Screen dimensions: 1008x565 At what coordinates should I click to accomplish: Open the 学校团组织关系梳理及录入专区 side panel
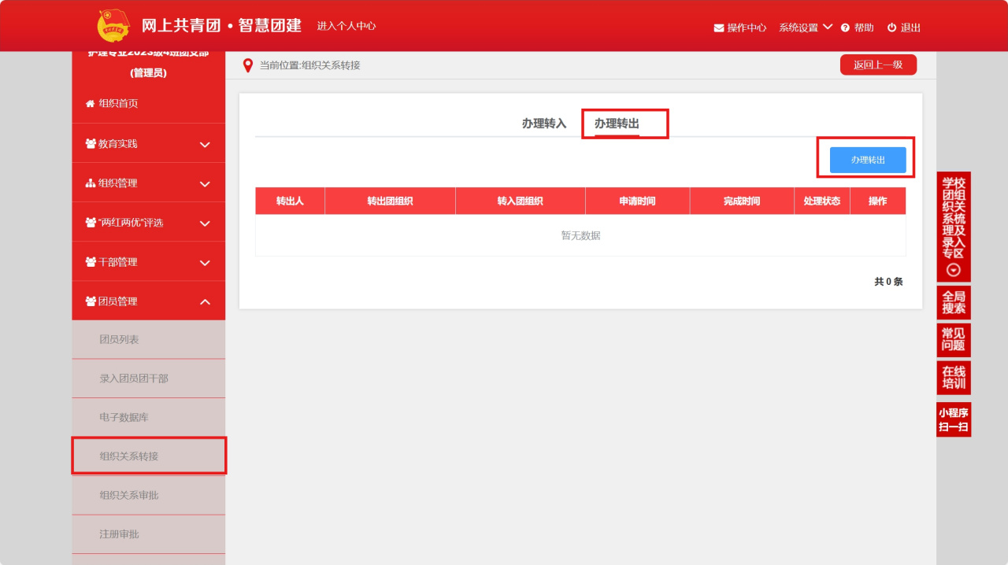(954, 227)
